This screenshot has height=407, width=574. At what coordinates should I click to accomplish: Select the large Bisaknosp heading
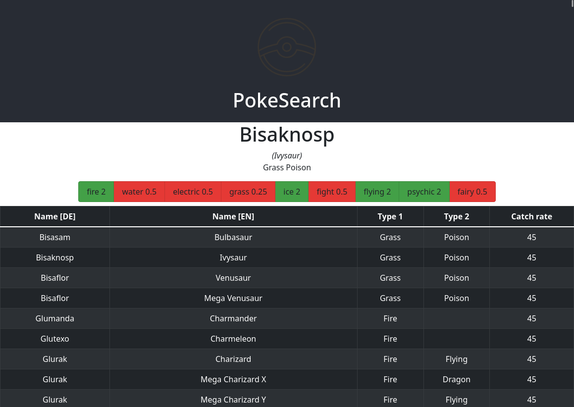(287, 135)
